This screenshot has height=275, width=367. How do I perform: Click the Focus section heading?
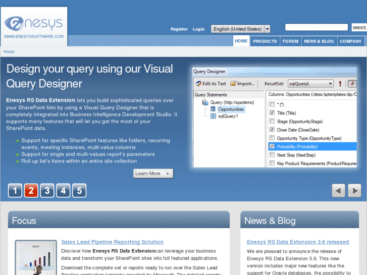point(24,221)
